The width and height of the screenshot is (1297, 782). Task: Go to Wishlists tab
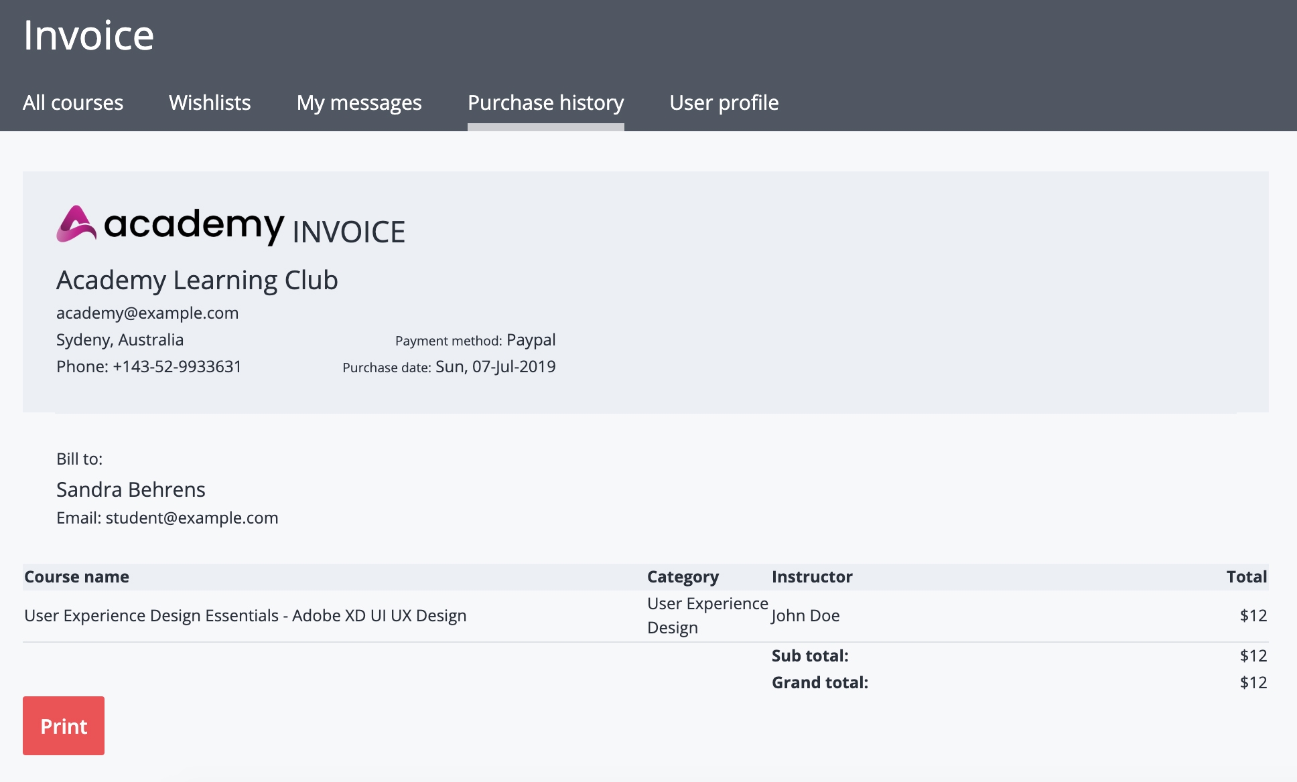[x=210, y=102]
